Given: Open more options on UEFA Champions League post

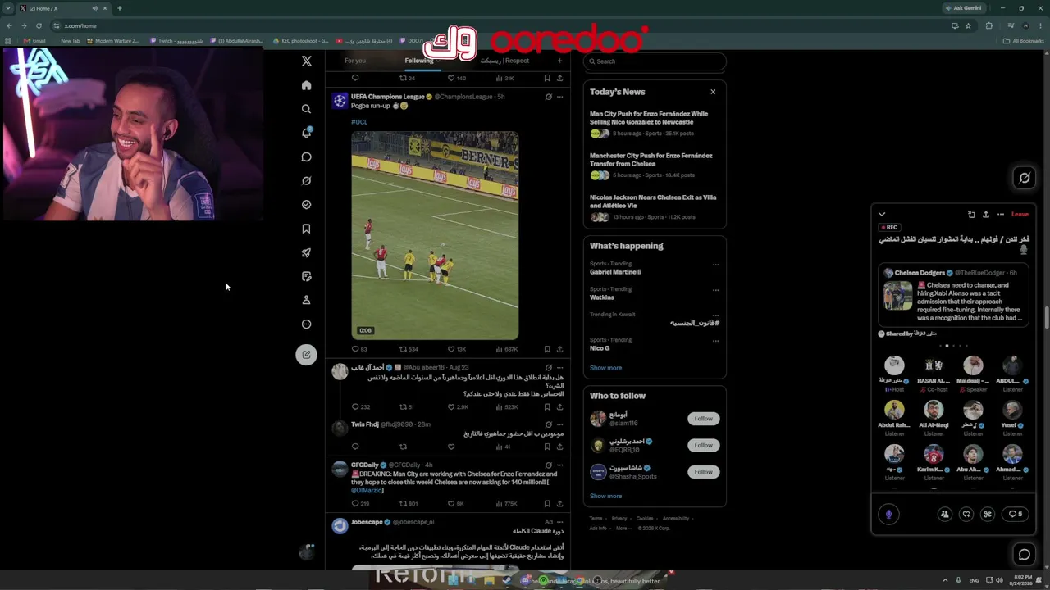Looking at the screenshot, I should 559,97.
